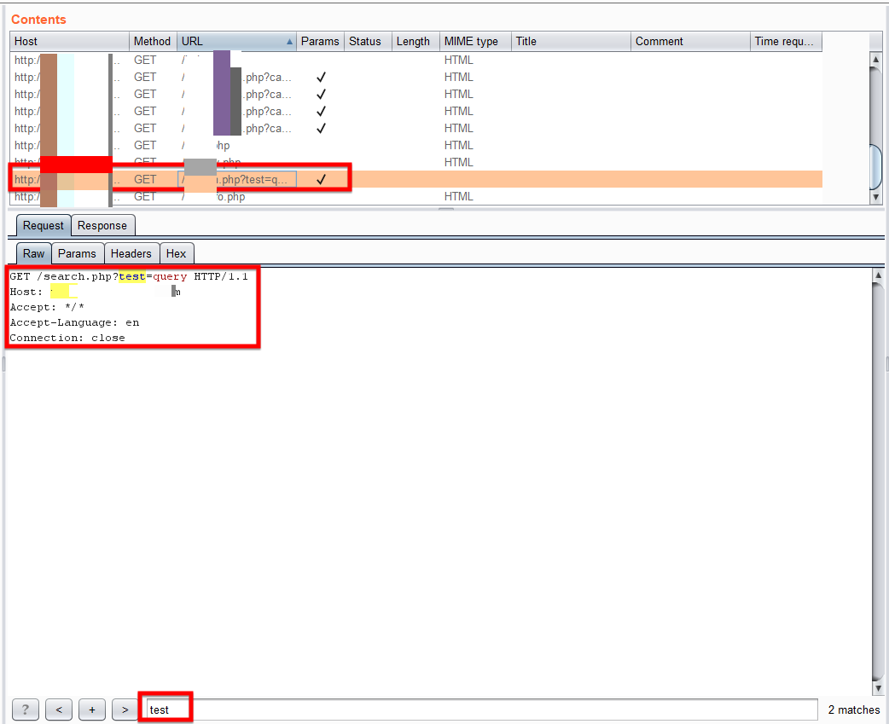This screenshot has height=724, width=889.
Task: Go to next search match
Action: [x=125, y=710]
